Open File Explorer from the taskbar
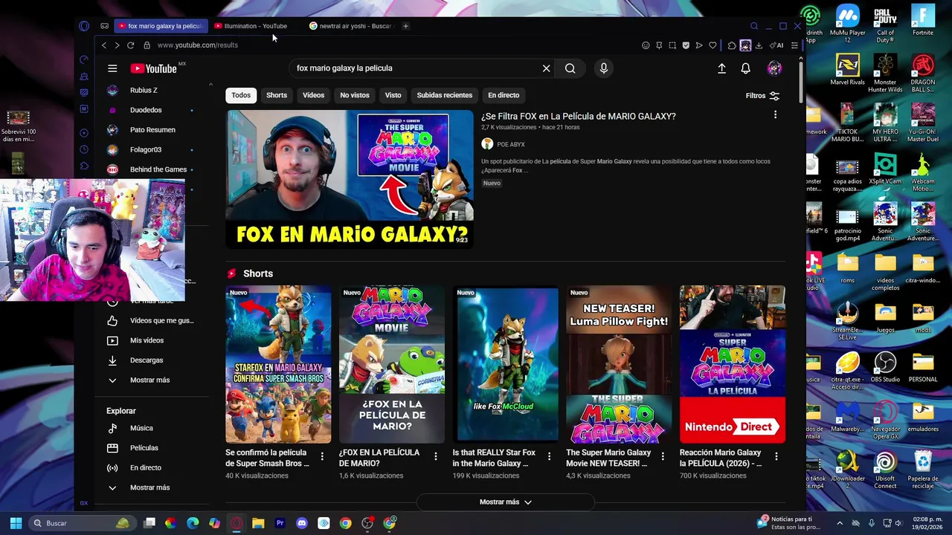 coord(258,523)
